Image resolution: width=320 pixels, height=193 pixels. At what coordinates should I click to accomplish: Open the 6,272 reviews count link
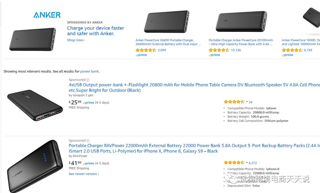click(253, 163)
